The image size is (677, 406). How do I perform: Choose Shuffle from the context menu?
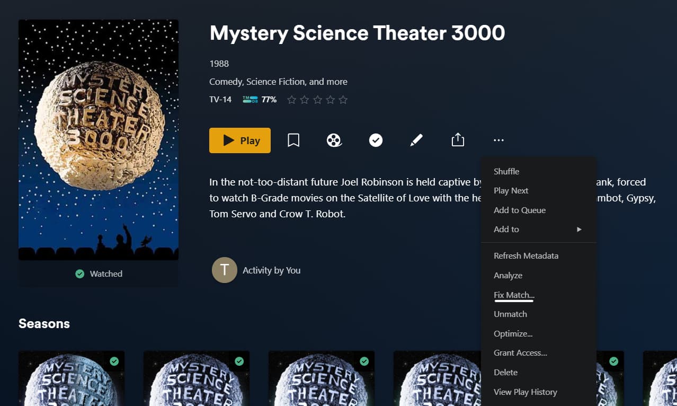539,171
